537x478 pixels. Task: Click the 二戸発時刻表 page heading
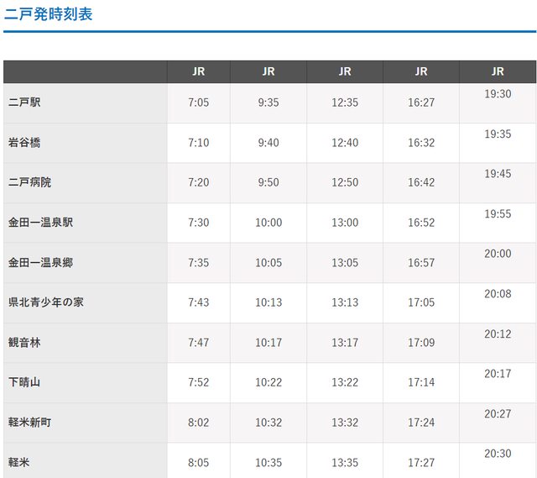pos(48,14)
